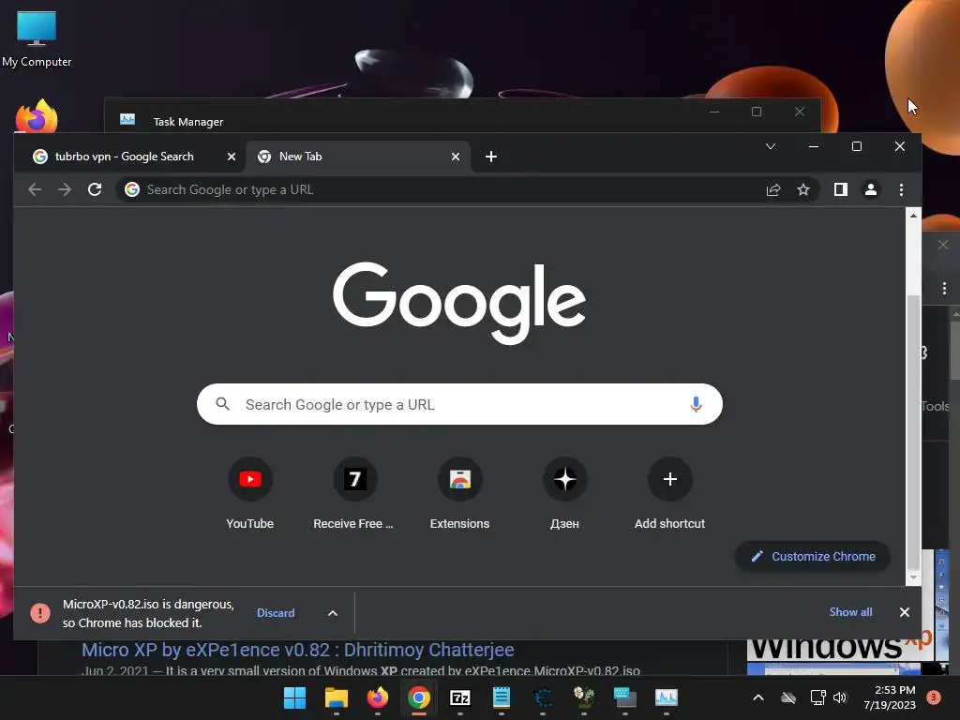
Task: Reload the current page
Action: (95, 189)
